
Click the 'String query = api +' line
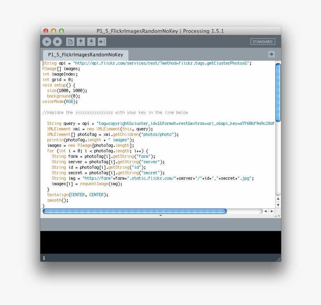pos(161,123)
